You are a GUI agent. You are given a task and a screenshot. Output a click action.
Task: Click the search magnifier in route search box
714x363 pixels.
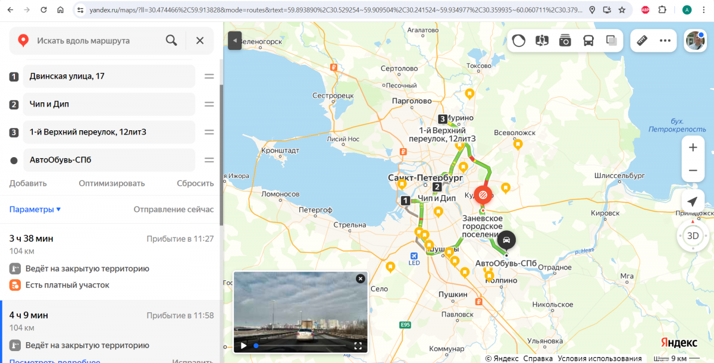pyautogui.click(x=171, y=40)
